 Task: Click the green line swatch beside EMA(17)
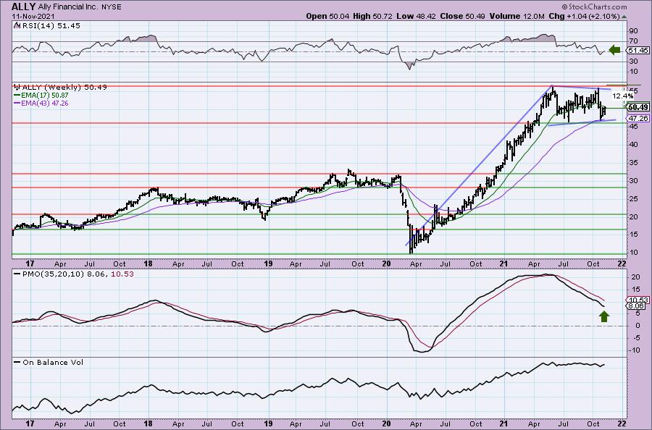pyautogui.click(x=17, y=96)
